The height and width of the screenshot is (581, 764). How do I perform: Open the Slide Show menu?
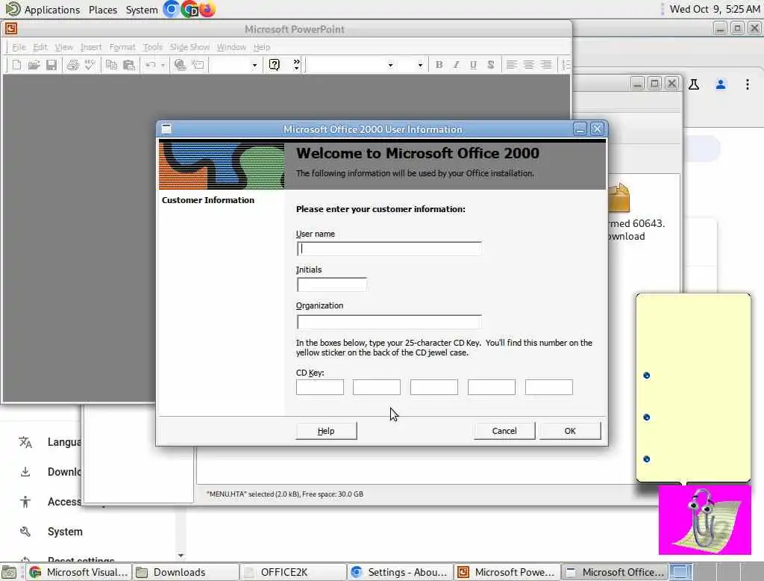click(x=190, y=47)
